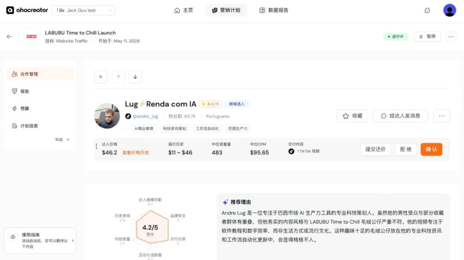The image size is (464, 260).
Task: Click the 交付记录 radar label
Action: coord(178,239)
